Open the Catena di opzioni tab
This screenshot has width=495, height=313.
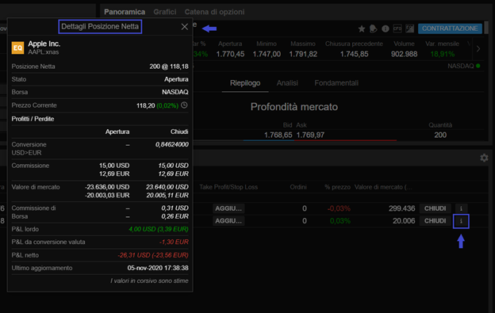point(214,12)
